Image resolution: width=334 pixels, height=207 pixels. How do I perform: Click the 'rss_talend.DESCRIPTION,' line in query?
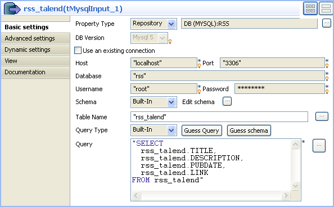tap(192, 158)
